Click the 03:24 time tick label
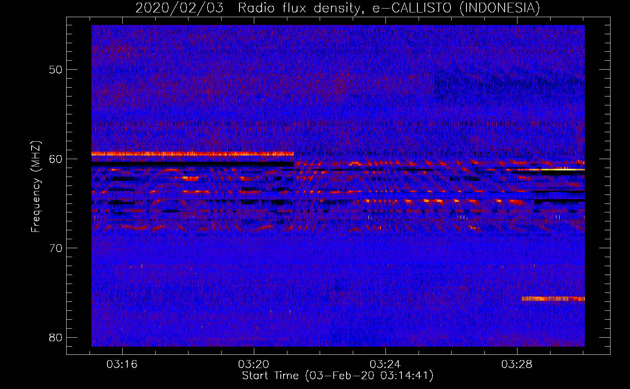 click(x=385, y=364)
